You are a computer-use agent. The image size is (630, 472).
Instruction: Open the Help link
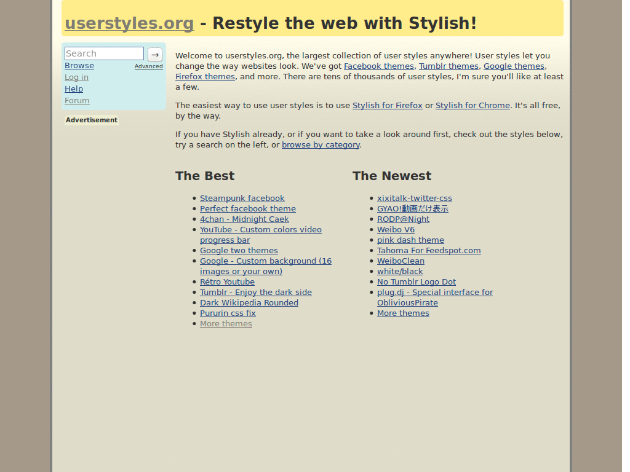click(74, 88)
